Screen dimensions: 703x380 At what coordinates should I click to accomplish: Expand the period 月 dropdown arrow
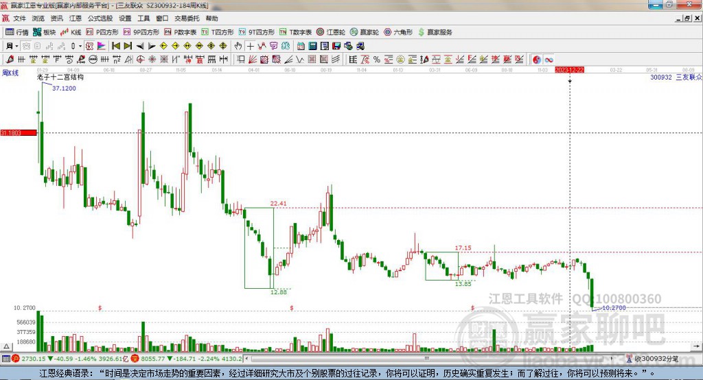17,46
